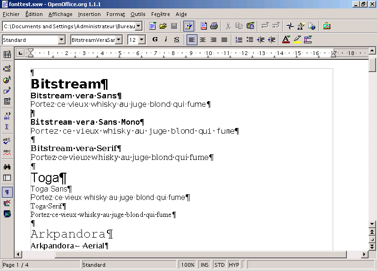Select the centered alignment button

pyautogui.click(x=203, y=40)
